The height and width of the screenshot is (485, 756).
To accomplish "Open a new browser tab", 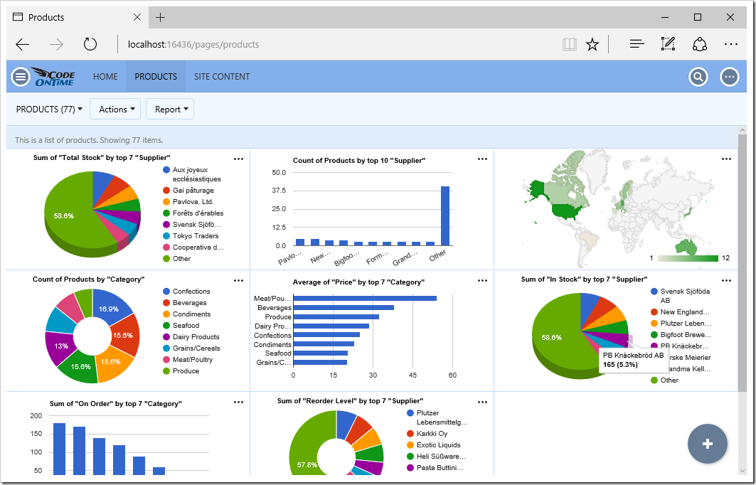I will [x=161, y=17].
